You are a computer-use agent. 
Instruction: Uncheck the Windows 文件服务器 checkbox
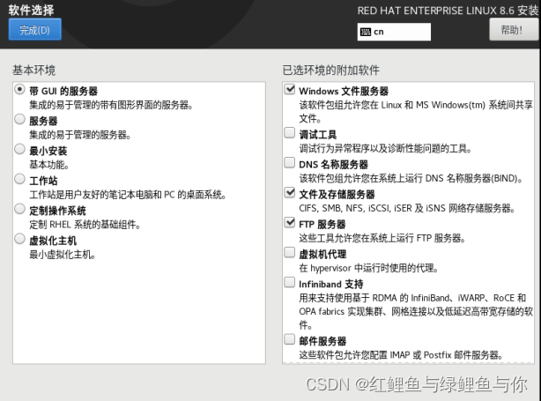tap(290, 89)
